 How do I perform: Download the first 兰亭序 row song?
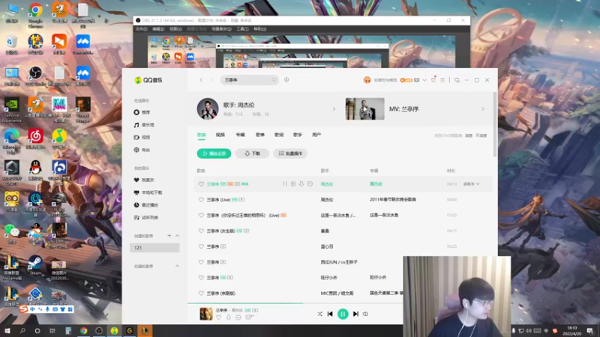point(301,183)
